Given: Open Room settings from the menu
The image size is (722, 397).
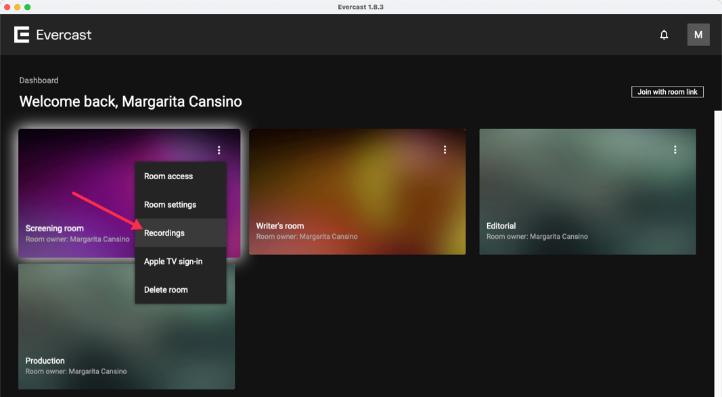Looking at the screenshot, I should (181, 205).
